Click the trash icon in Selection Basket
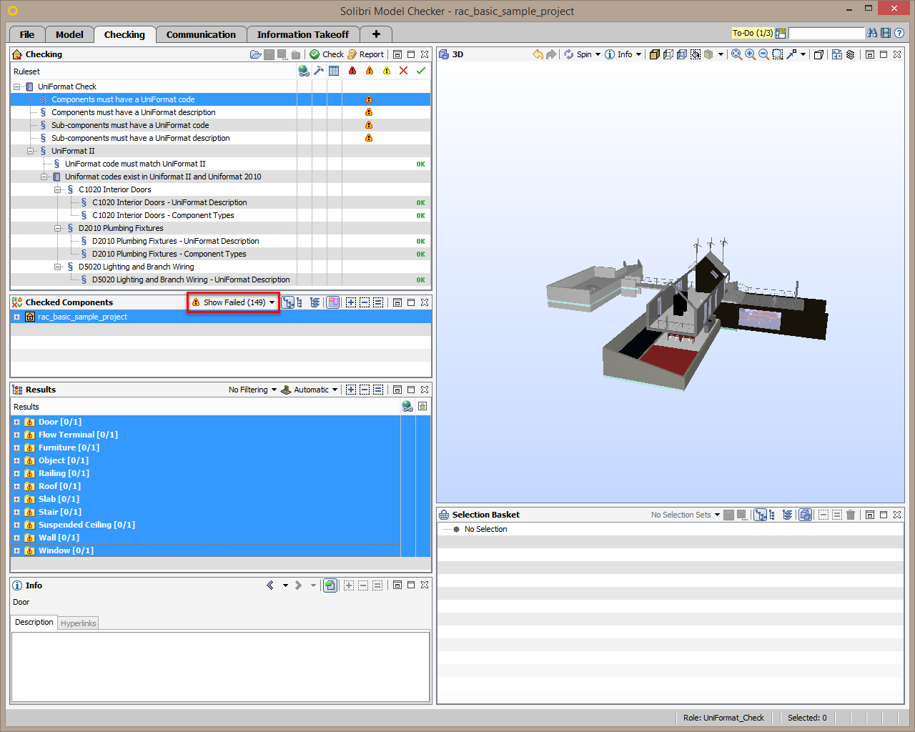This screenshot has width=915, height=732. 851,515
